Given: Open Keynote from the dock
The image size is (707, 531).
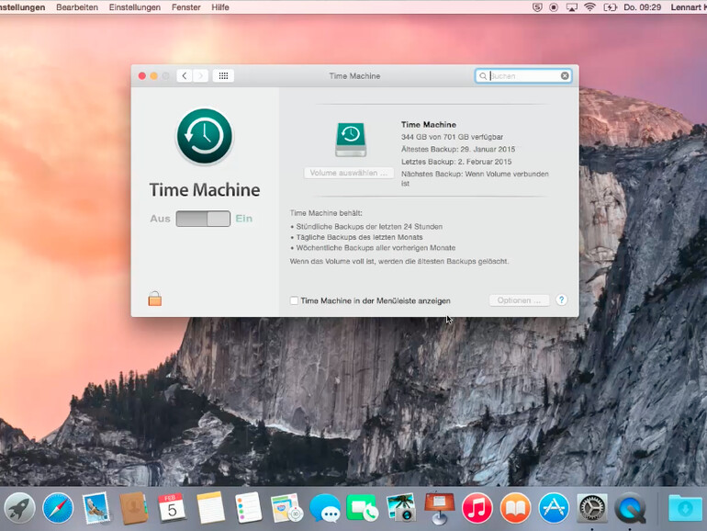Looking at the screenshot, I should click(439, 507).
